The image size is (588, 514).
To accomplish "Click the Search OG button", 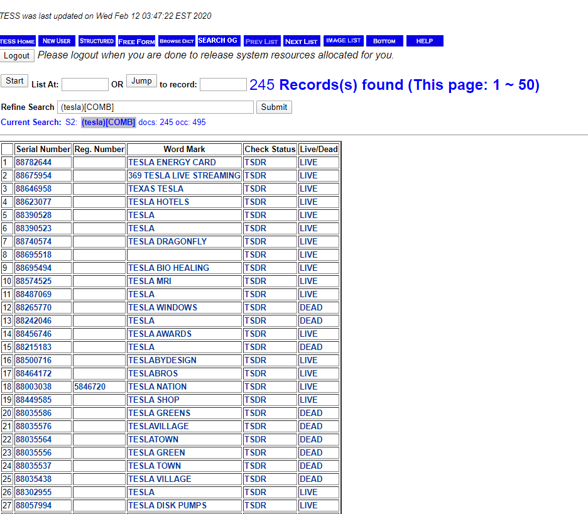I will tap(218, 40).
